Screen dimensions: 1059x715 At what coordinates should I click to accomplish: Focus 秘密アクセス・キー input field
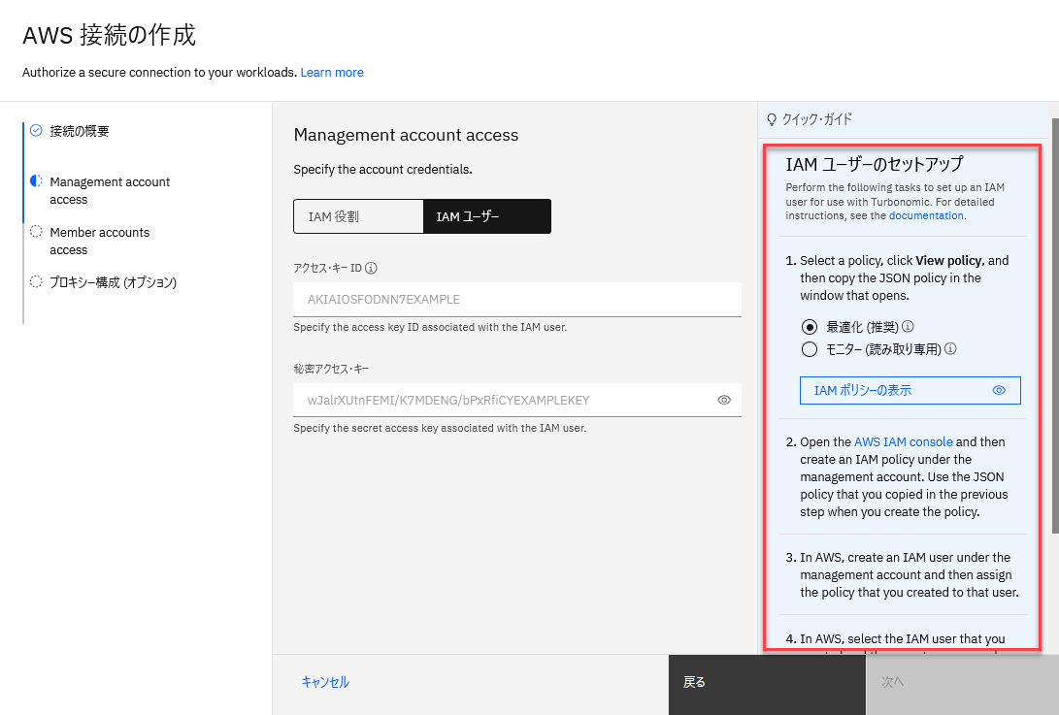(516, 400)
